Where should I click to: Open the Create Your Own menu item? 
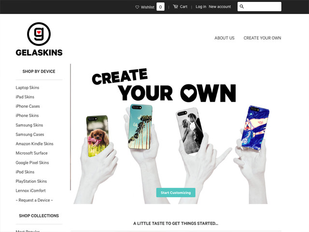(x=262, y=38)
